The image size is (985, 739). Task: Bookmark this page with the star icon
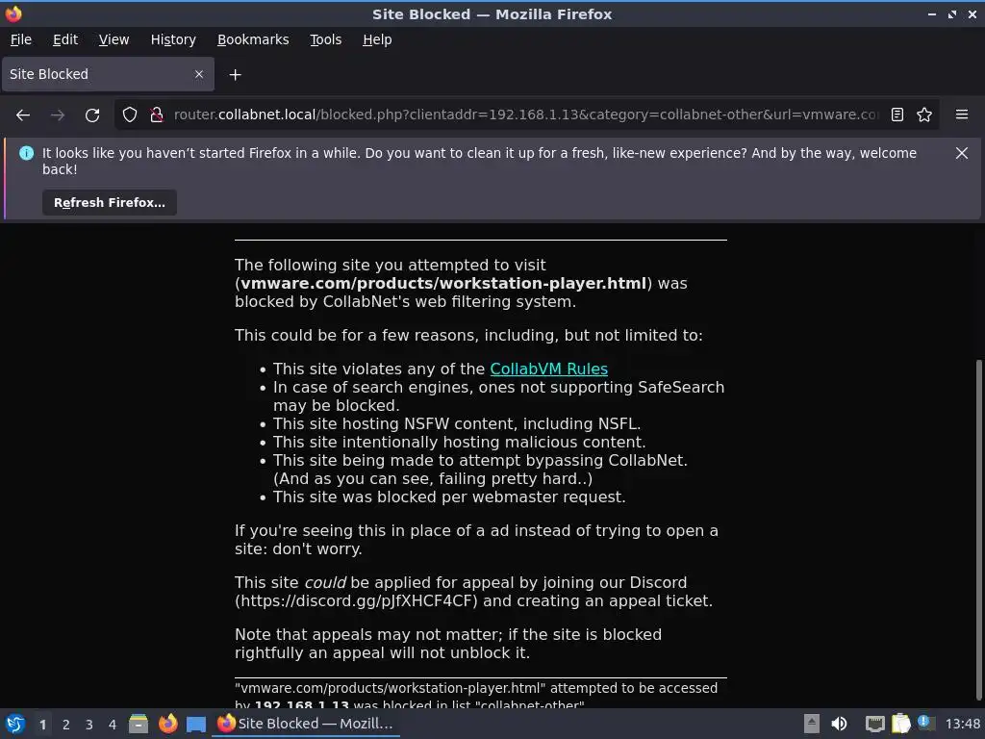click(924, 115)
